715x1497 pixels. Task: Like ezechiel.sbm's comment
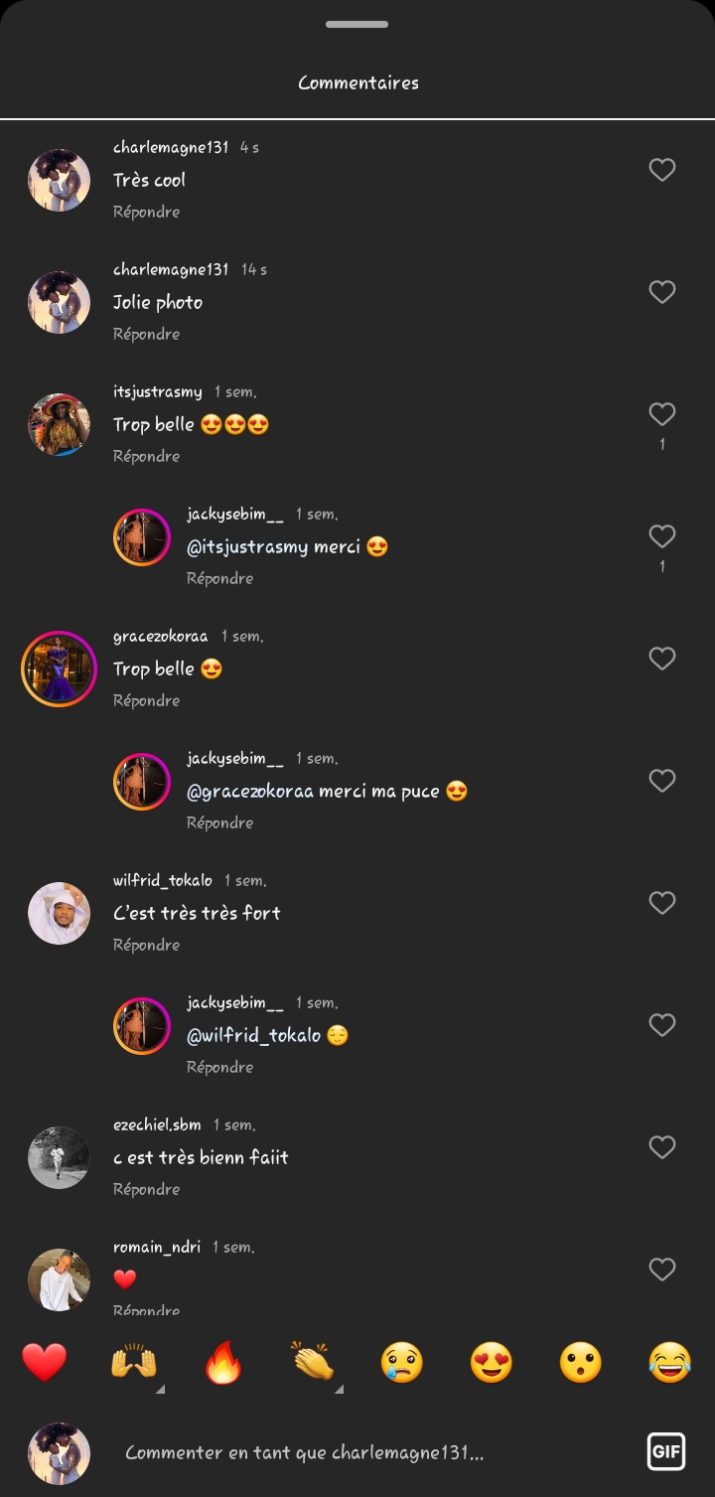662,1147
